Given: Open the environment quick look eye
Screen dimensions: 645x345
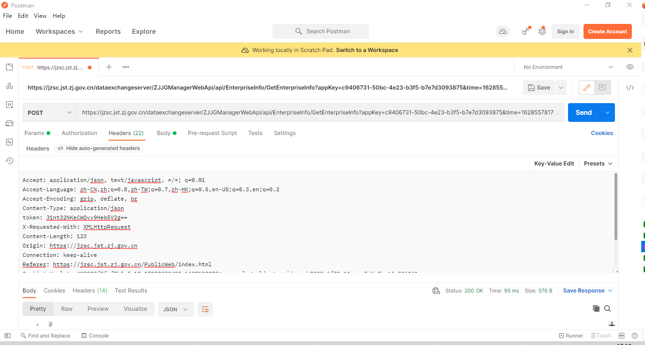Looking at the screenshot, I should (x=630, y=67).
